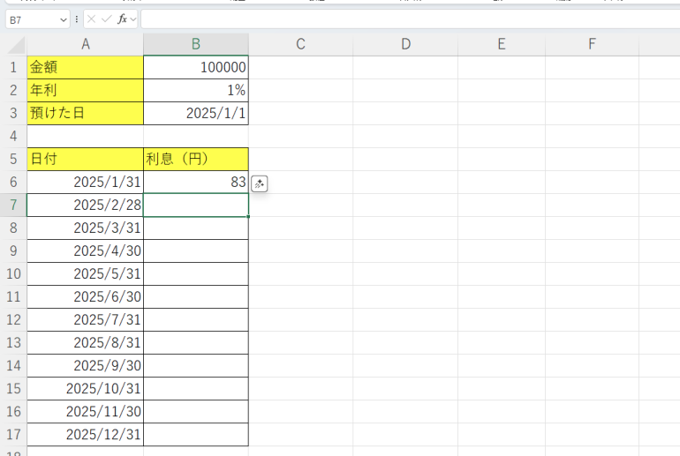Click the Enter checkmark icon in formula bar
Screen dimensions: 680x456
point(106,19)
